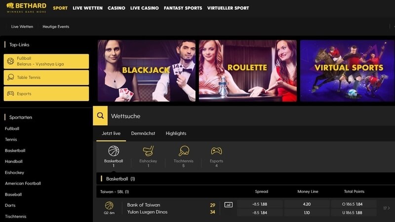395x222 pixels.
Task: Open the LIVE CASINO main menu
Action: tap(144, 8)
